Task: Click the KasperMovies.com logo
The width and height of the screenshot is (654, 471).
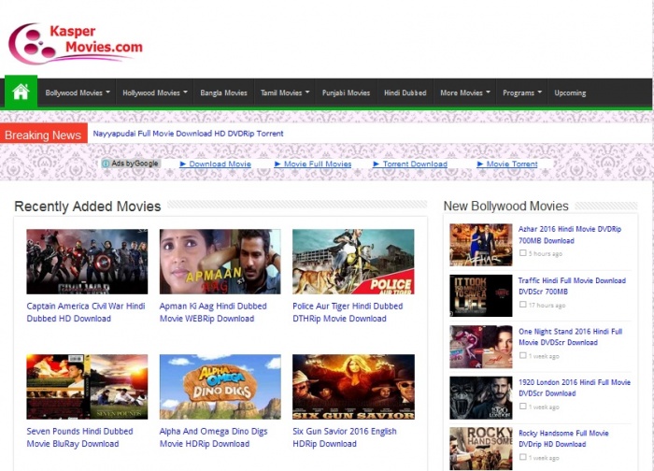Action: (x=76, y=44)
